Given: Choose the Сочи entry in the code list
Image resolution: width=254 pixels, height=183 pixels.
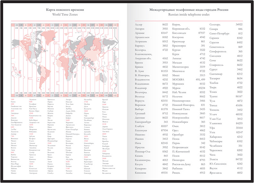Looking at the screenshot, I should [213, 60].
